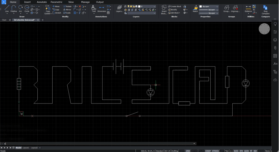Toggle GRID in status bar
This screenshot has width=279, height=152.
coord(188,151)
